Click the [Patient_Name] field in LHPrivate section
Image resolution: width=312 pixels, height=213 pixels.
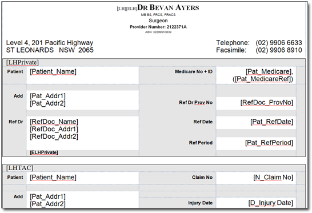(53, 71)
